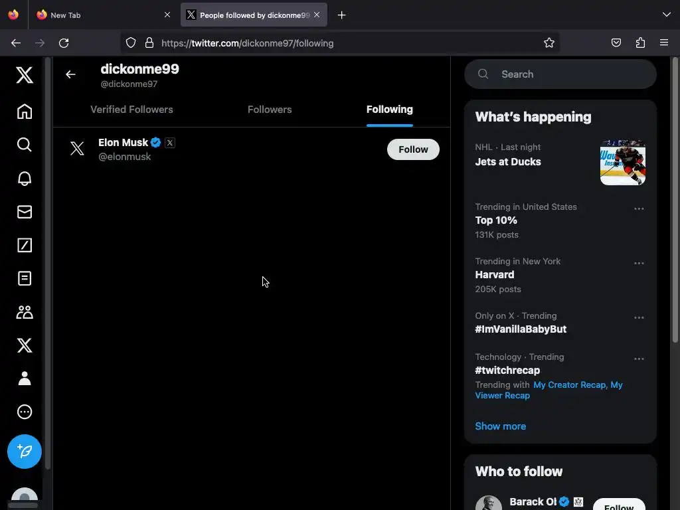Open browser Extensions puzzle icon

click(641, 43)
